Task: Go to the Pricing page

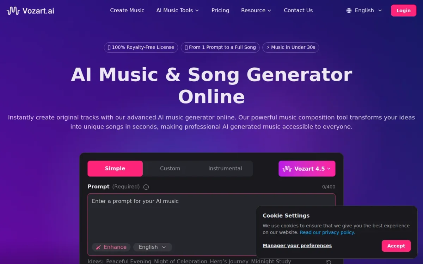Action: tap(220, 11)
